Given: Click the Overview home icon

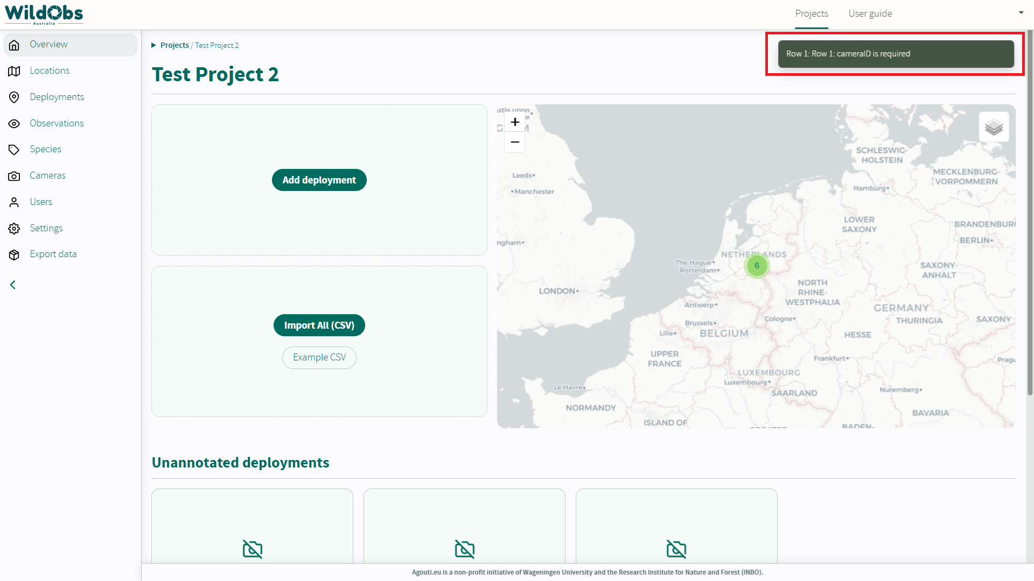Looking at the screenshot, I should click(x=15, y=45).
